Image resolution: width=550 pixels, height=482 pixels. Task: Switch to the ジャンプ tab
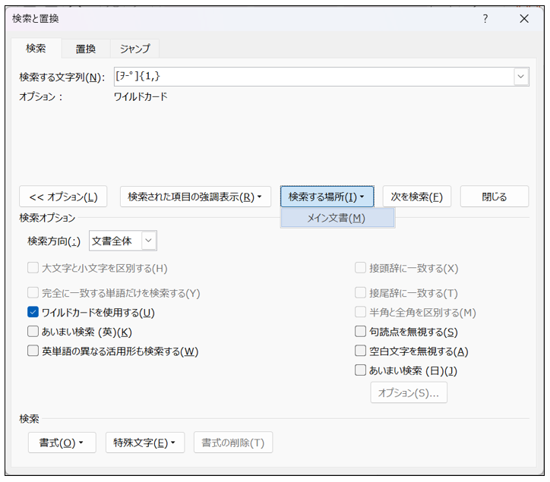click(x=134, y=49)
